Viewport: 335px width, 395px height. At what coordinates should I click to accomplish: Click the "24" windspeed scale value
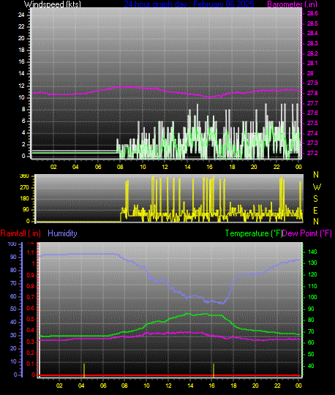(21, 15)
